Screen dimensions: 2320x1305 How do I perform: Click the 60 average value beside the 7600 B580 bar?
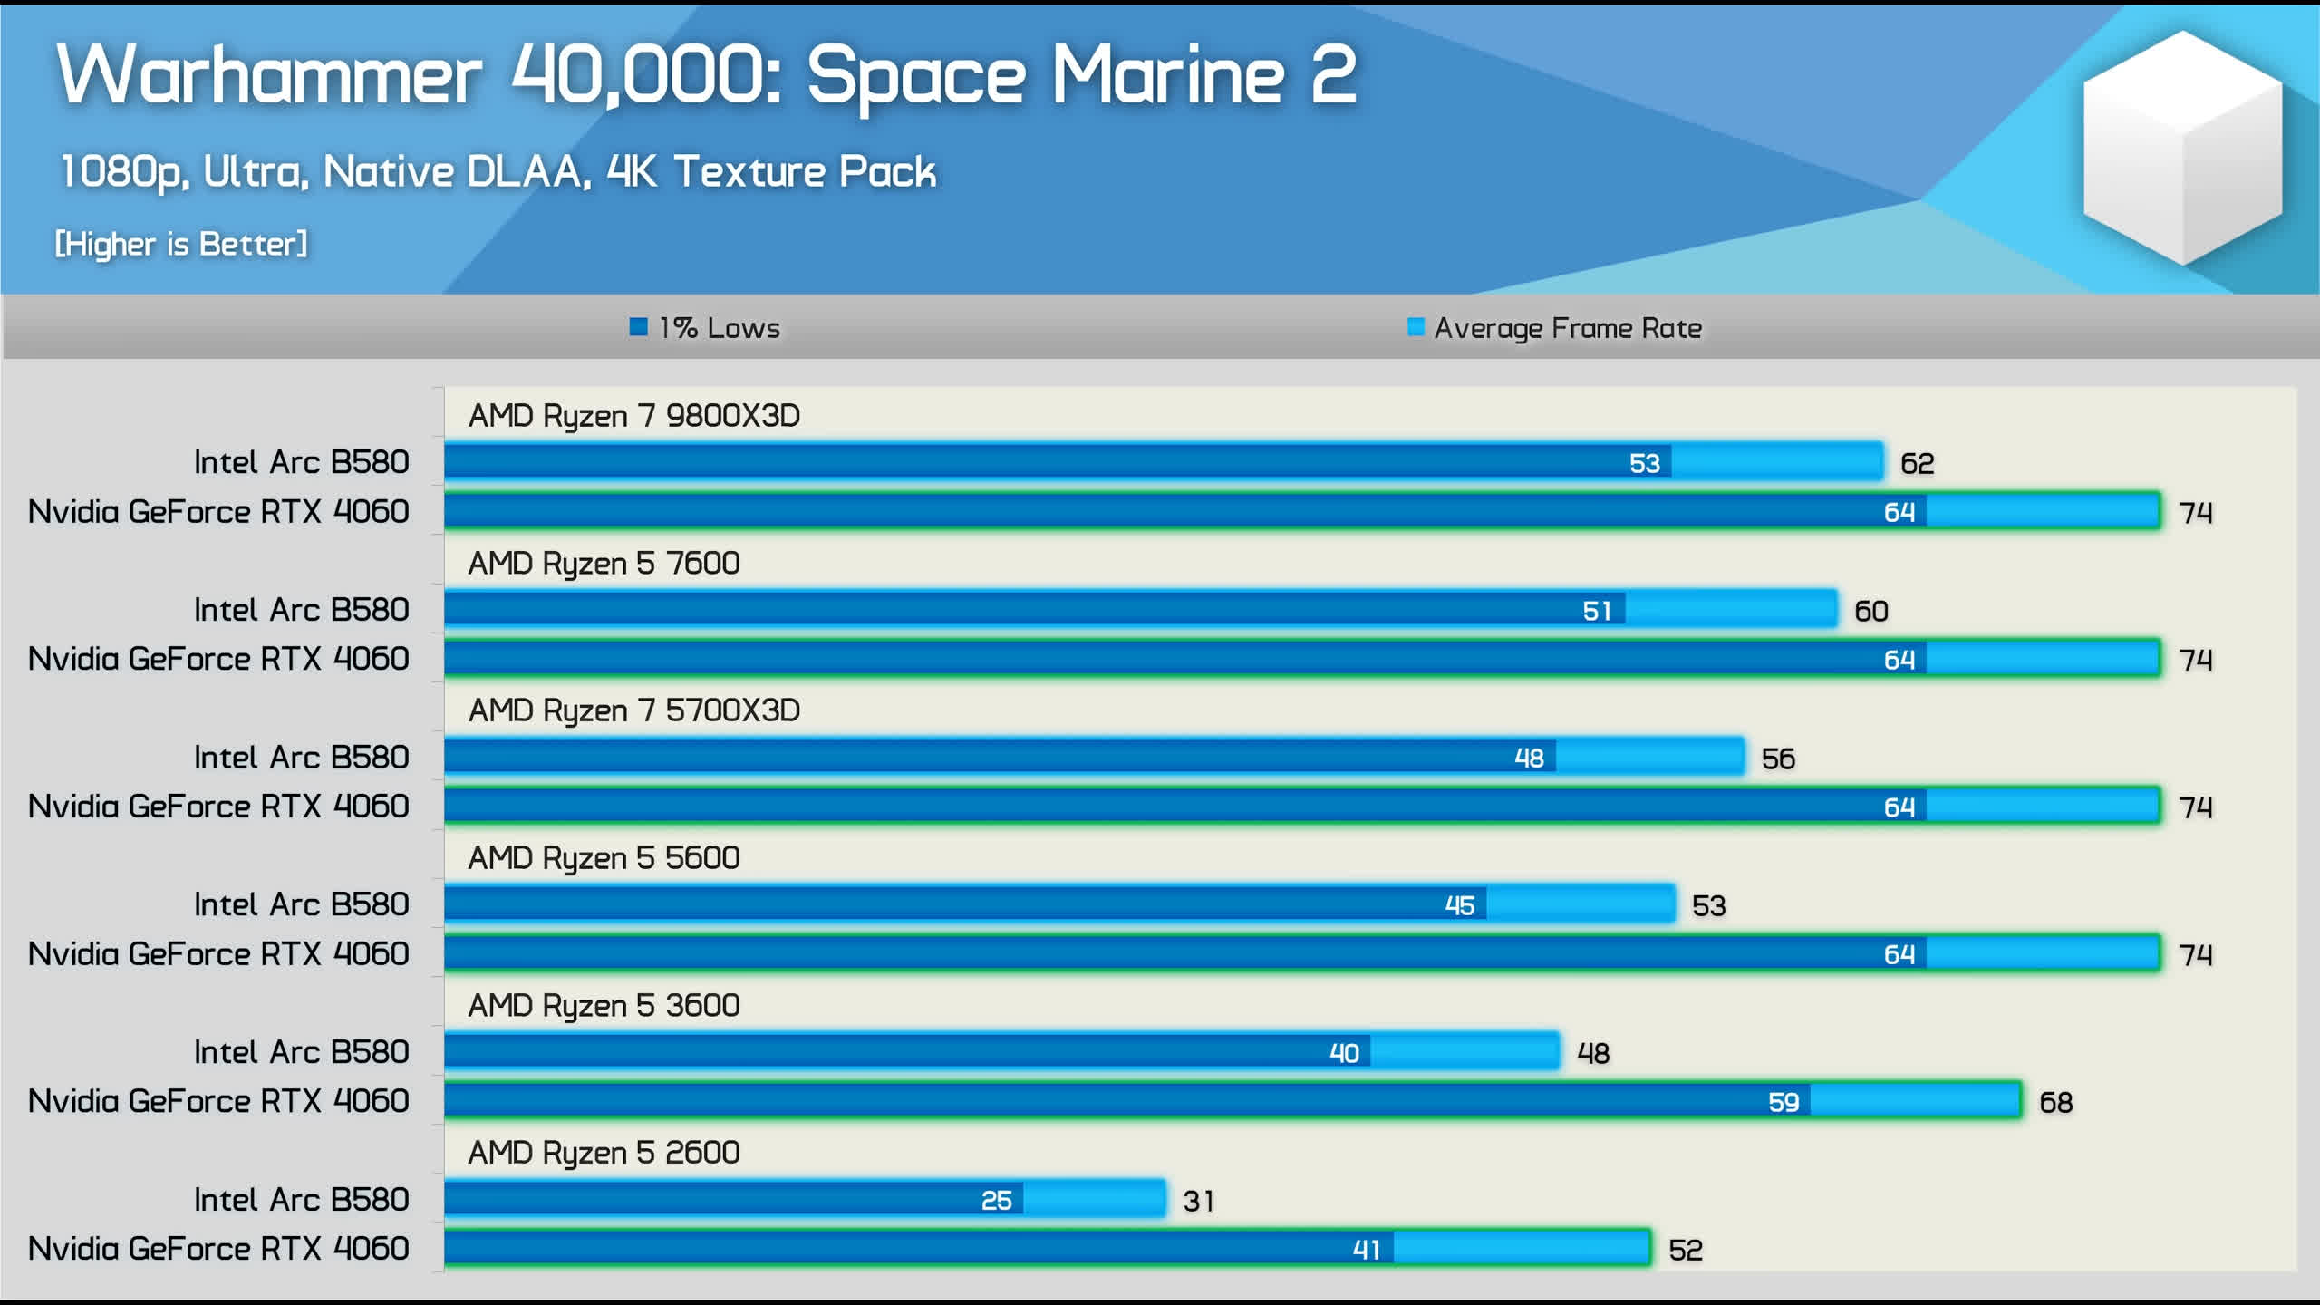(1871, 612)
